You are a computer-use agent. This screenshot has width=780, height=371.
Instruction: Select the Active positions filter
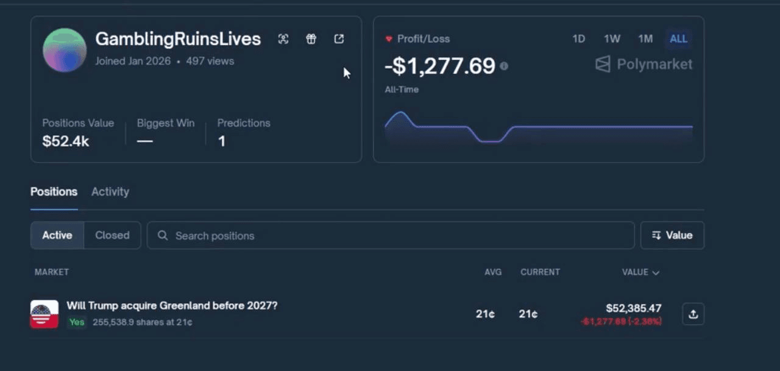[x=57, y=235]
